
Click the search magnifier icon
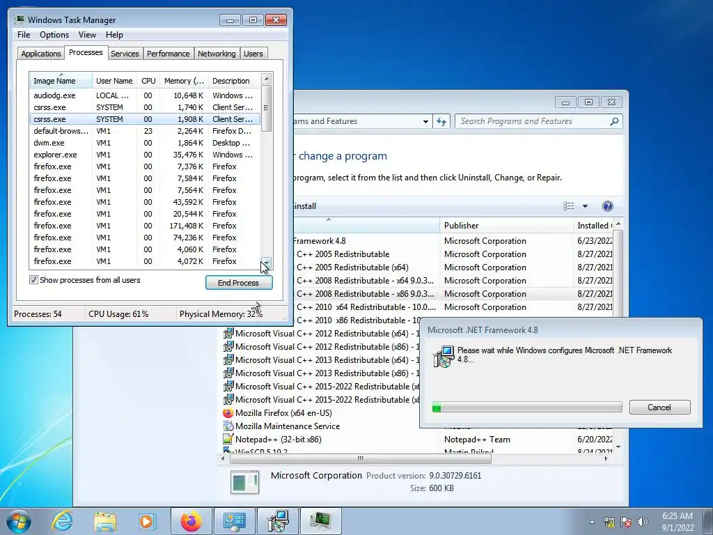tap(614, 121)
